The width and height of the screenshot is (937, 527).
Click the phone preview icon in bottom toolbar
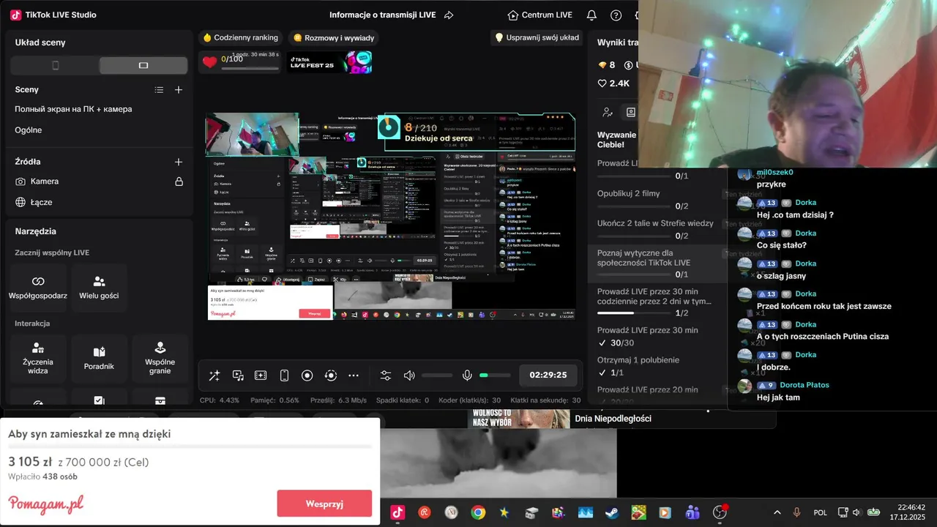pyautogui.click(x=284, y=375)
